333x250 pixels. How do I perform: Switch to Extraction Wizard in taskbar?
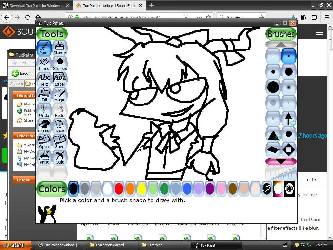point(113,245)
